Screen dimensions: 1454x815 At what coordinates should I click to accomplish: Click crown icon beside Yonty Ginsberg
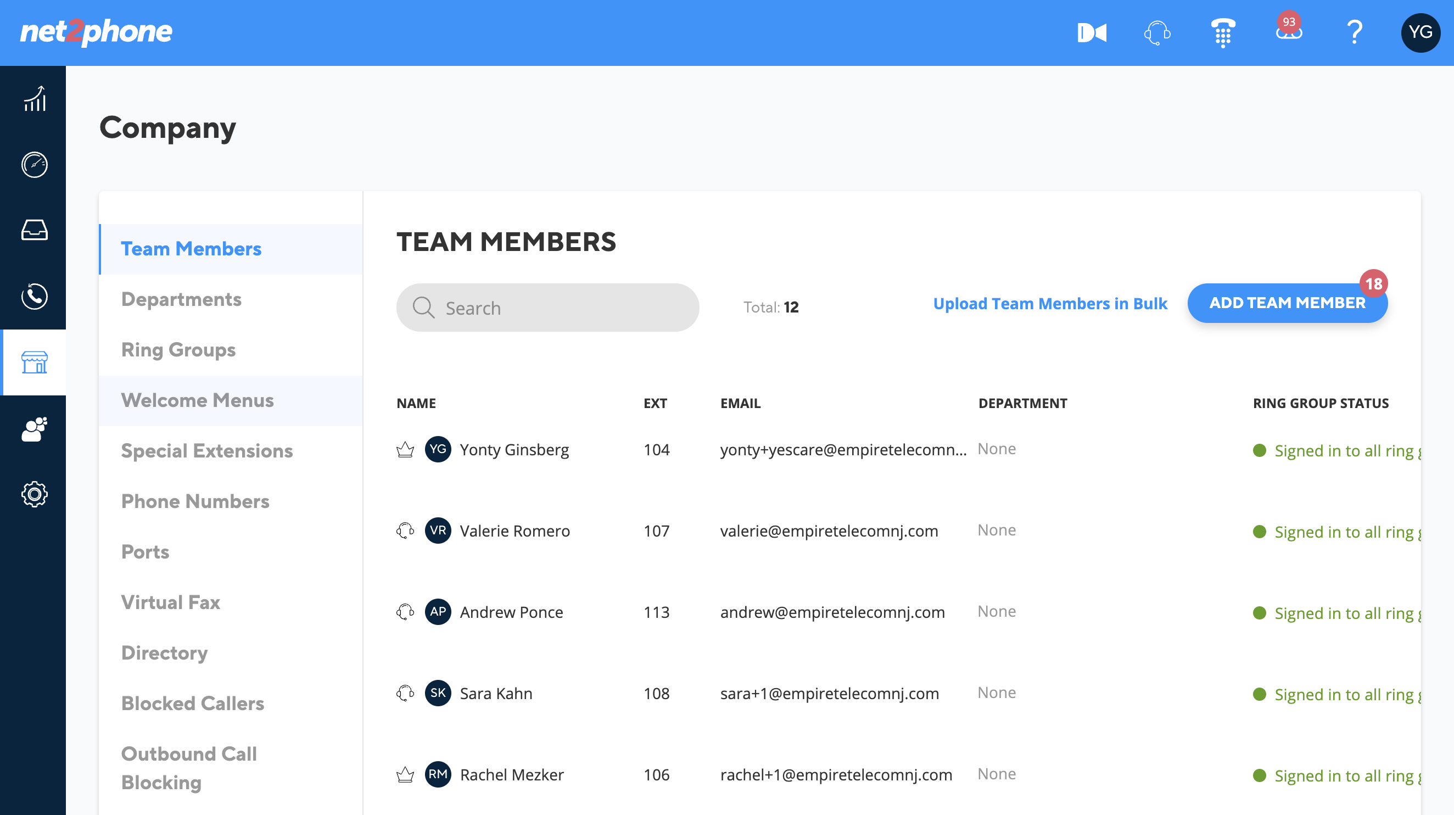click(x=405, y=450)
